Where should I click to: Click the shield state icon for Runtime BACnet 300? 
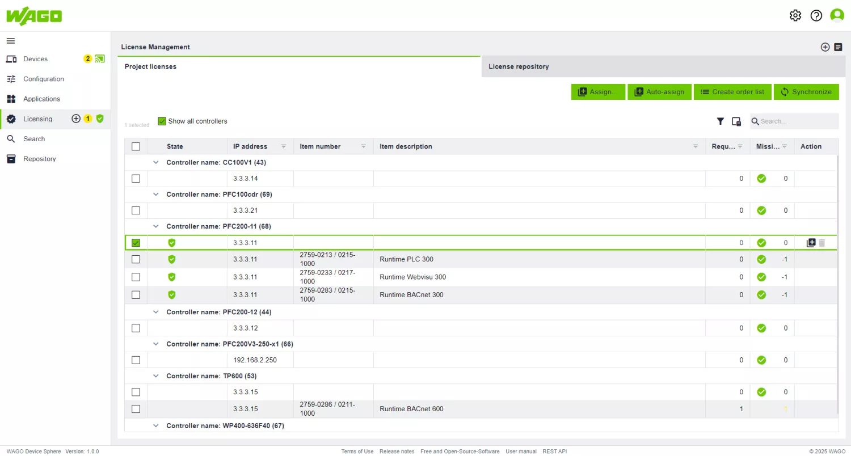coord(172,294)
